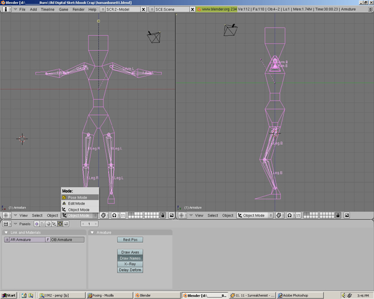The image size is (374, 299).
Task: Select Scene context icon in buttons header
Action: (x=66, y=224)
